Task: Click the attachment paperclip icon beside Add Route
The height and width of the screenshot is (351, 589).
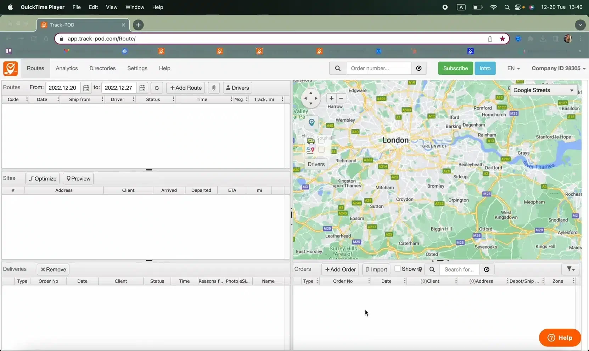Action: pos(214,88)
